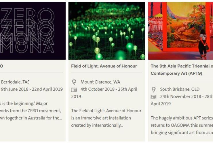Click the calendar icon beside 24th November 2018
The width and height of the screenshot is (213, 144).
click(154, 97)
